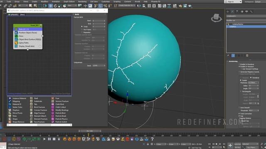
Task: Click the Brick Fracture operator icon
Action: 31,107
